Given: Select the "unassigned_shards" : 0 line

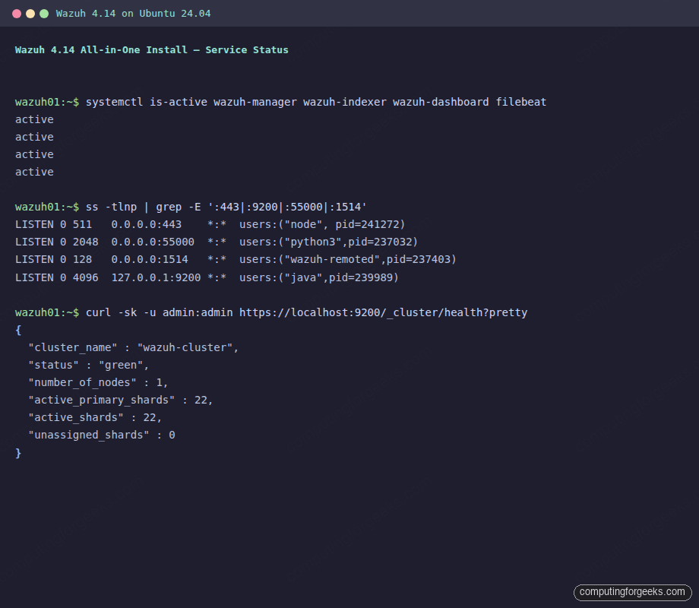Looking at the screenshot, I should 102,435.
